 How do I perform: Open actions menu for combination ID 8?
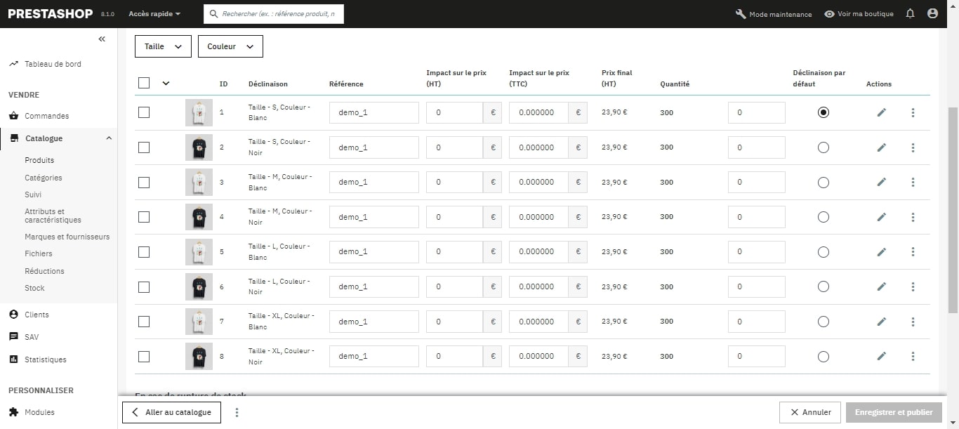point(913,356)
